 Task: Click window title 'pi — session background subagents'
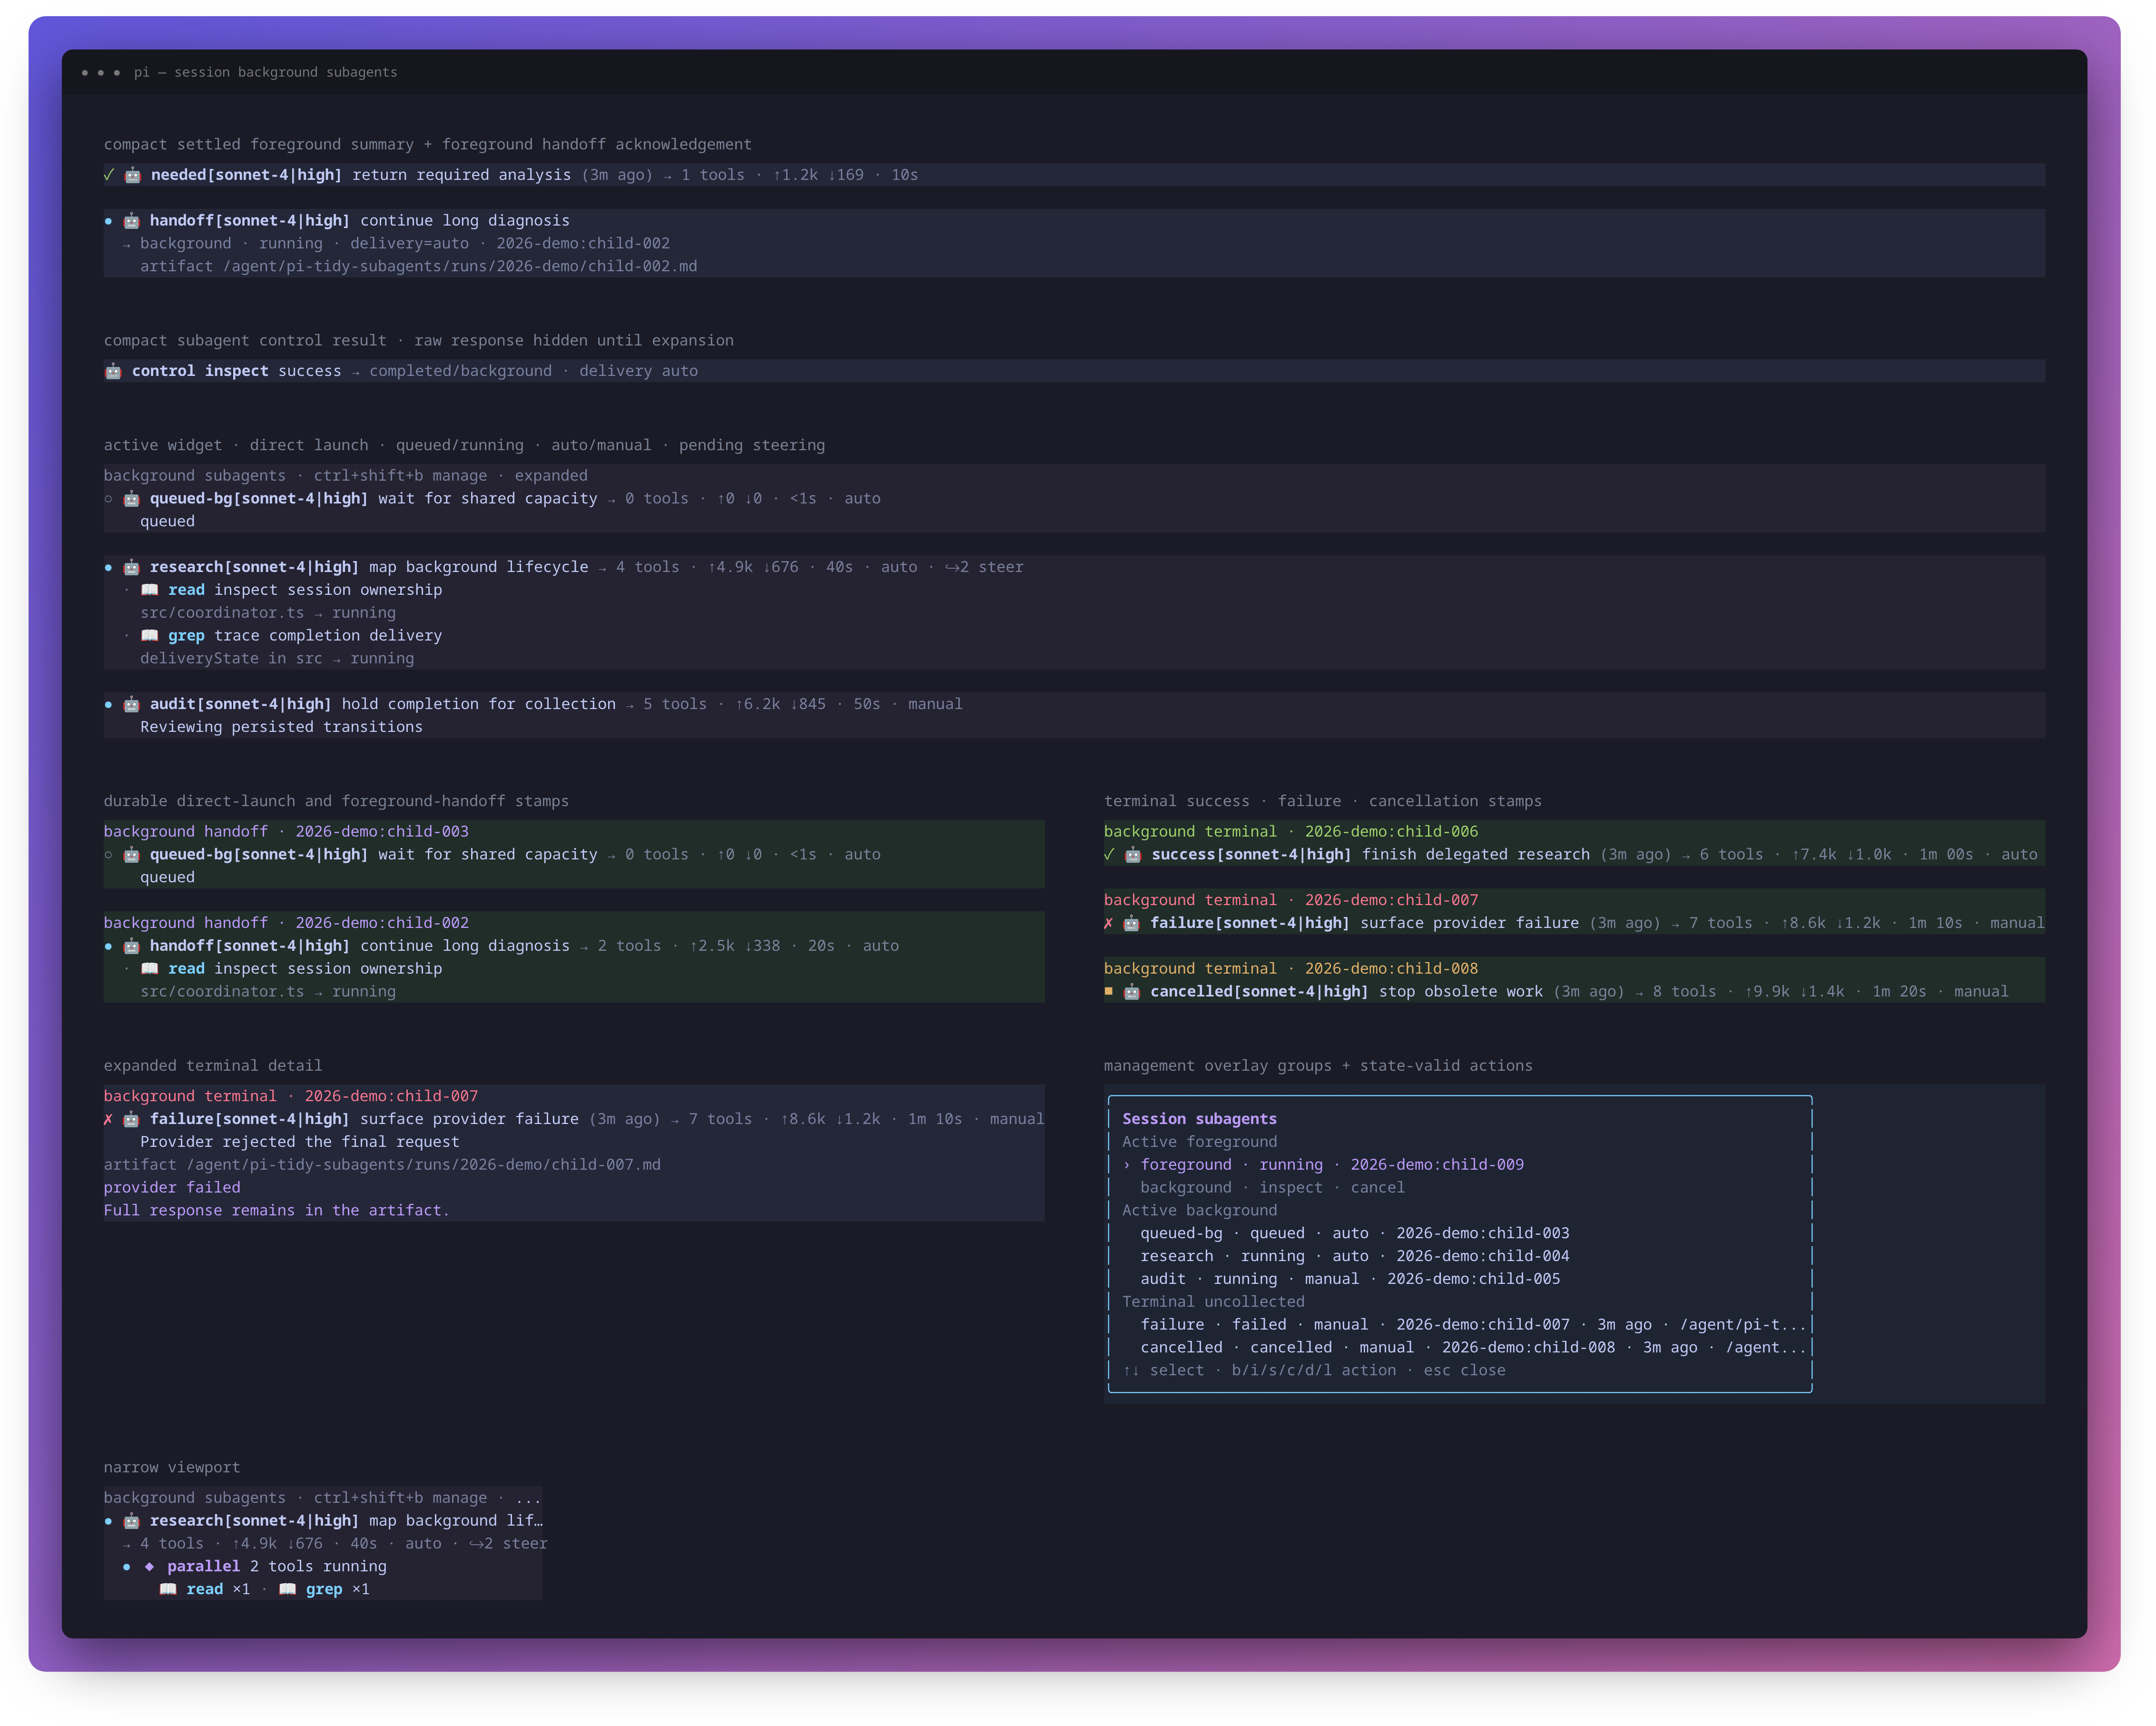coord(265,72)
